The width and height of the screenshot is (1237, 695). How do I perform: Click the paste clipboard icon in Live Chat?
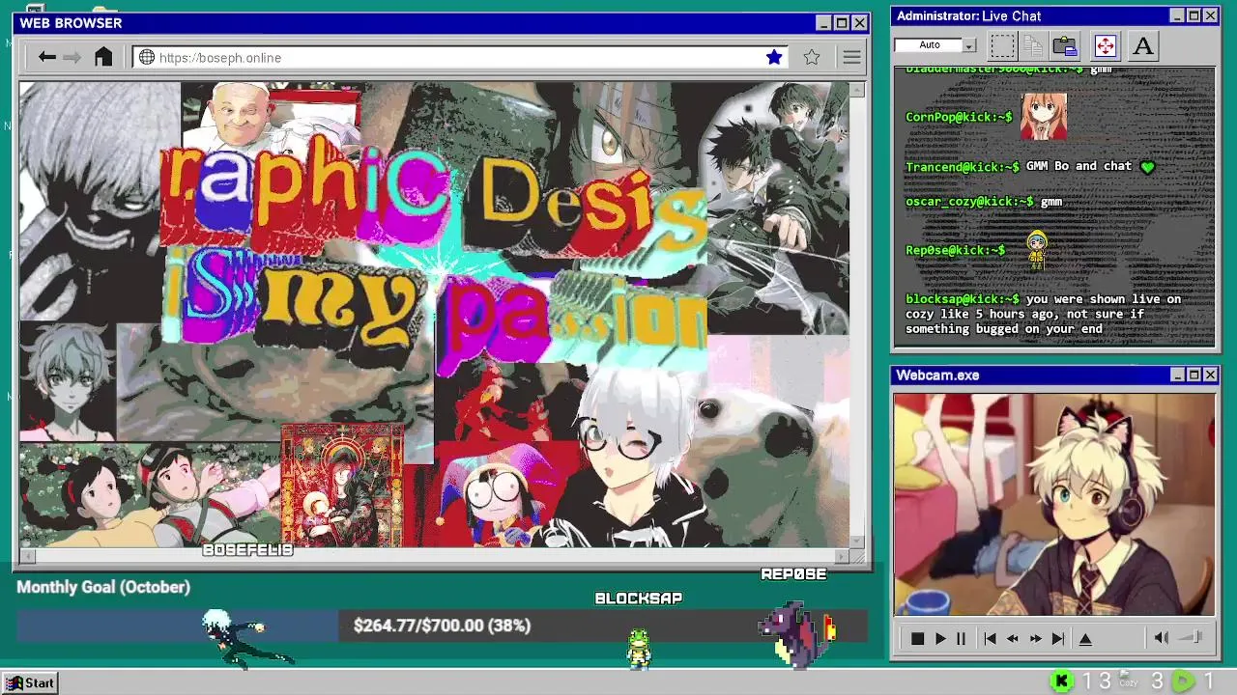[x=1065, y=45]
